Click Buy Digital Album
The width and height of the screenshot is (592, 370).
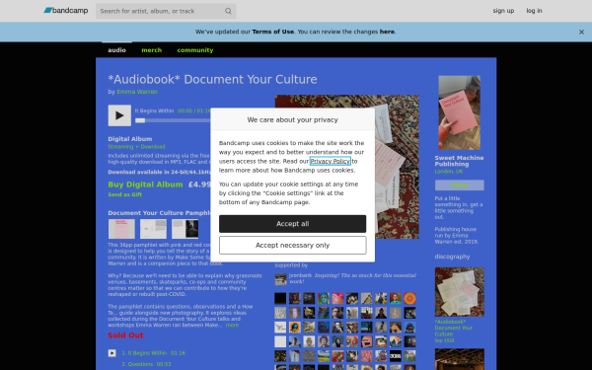(145, 185)
